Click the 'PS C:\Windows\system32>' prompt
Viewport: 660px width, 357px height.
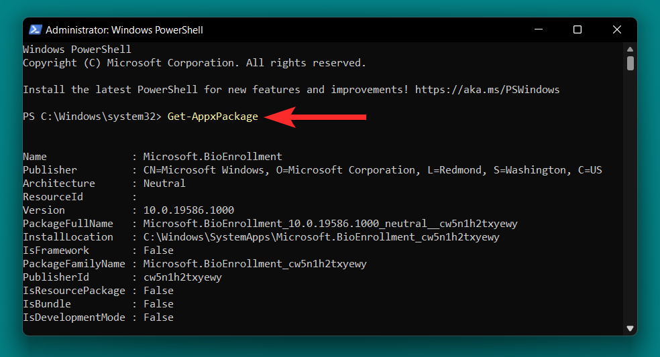92,117
